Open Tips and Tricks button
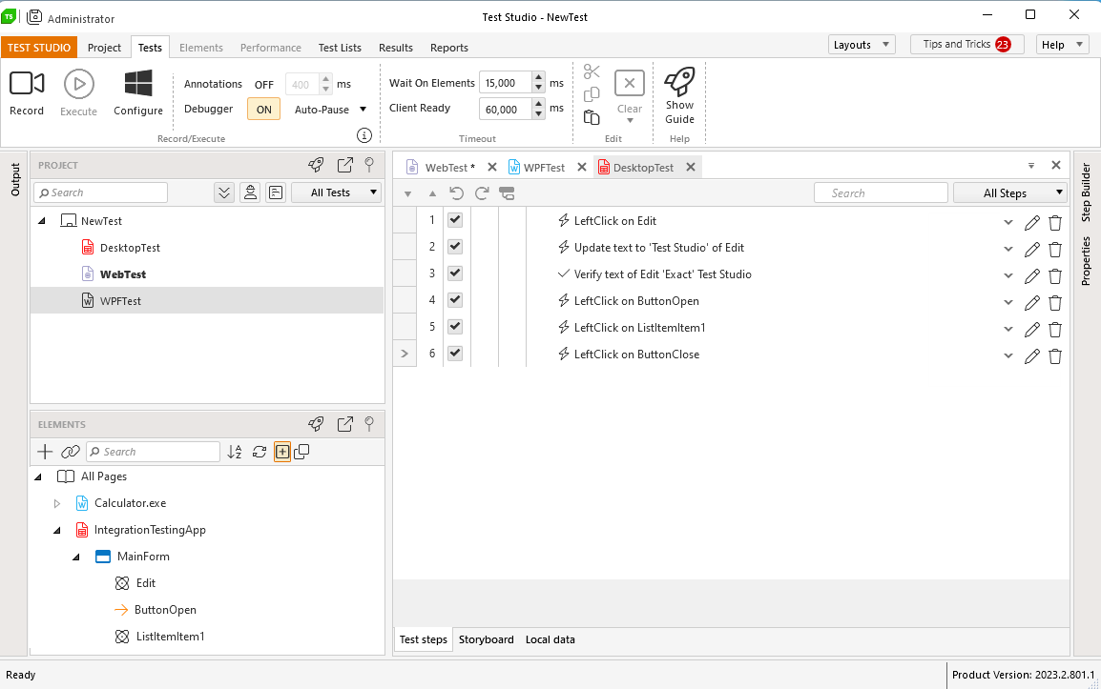 [x=966, y=44]
